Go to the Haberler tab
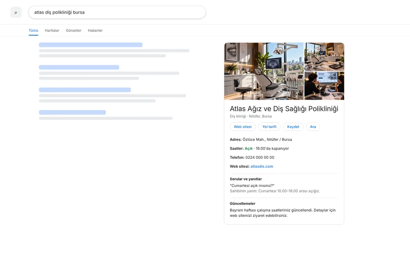 point(95,30)
